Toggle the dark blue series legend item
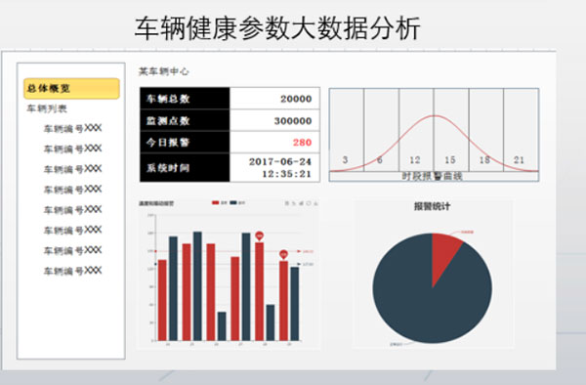This screenshot has height=385, width=586. (237, 202)
